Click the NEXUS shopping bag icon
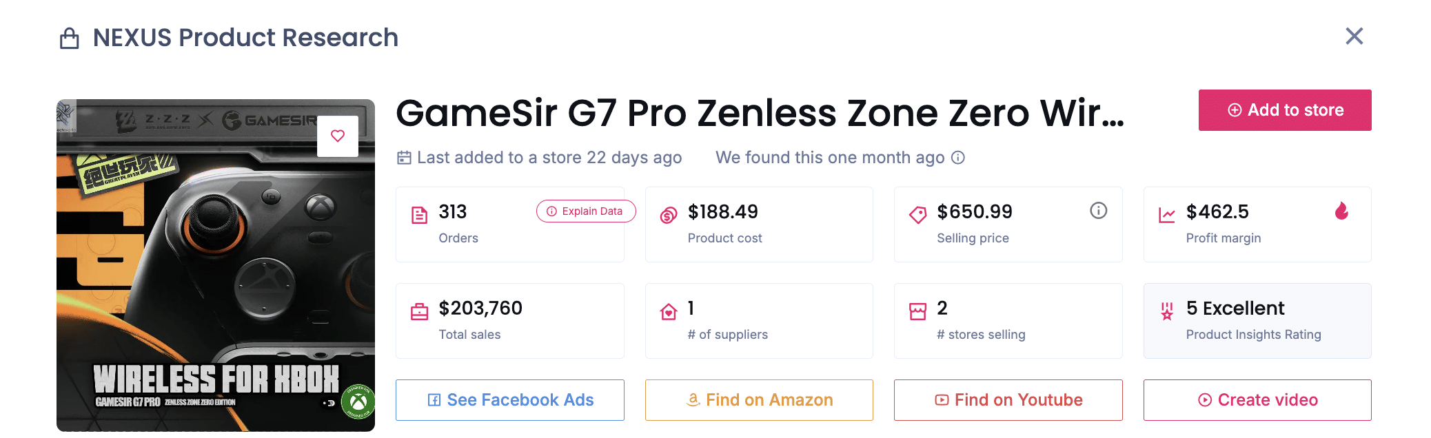This screenshot has height=438, width=1431. click(69, 39)
